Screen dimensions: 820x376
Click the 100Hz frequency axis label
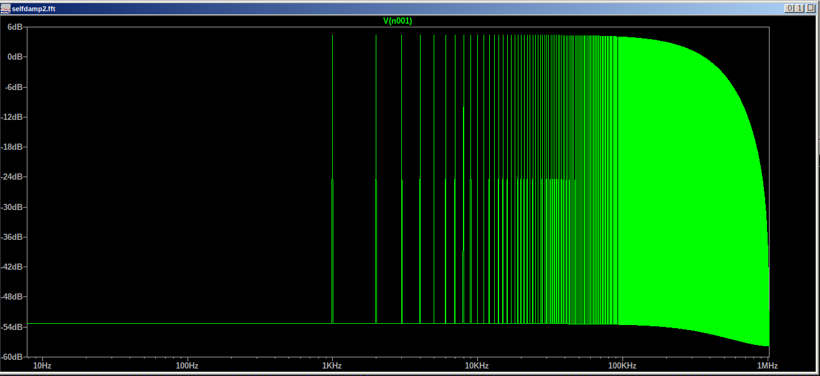pos(187,366)
